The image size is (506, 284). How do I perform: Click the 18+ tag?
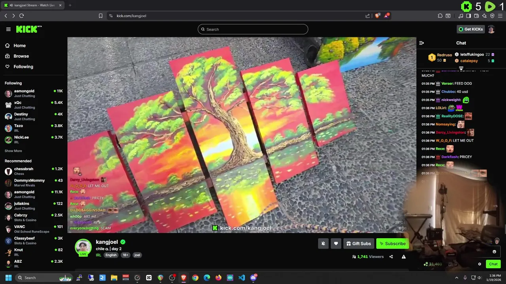tap(125, 255)
